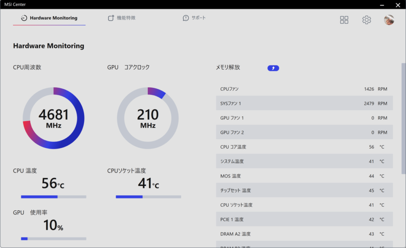Switch to the サポート tab
The image size is (406, 248).
pos(199,18)
